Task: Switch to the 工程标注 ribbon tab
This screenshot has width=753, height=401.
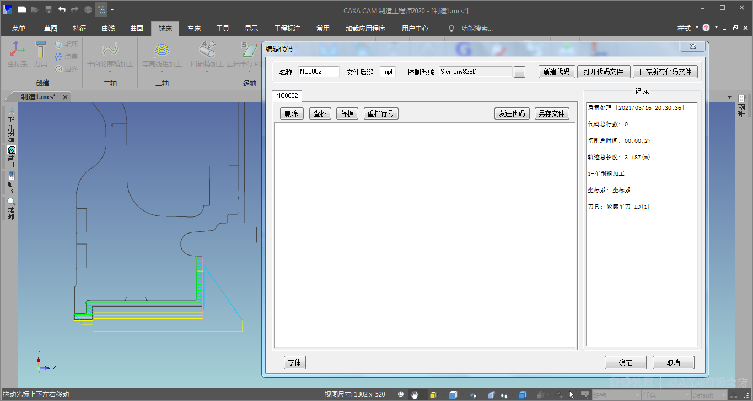Action: tap(287, 29)
